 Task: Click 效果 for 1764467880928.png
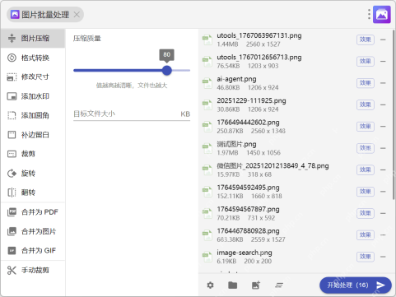coord(366,235)
